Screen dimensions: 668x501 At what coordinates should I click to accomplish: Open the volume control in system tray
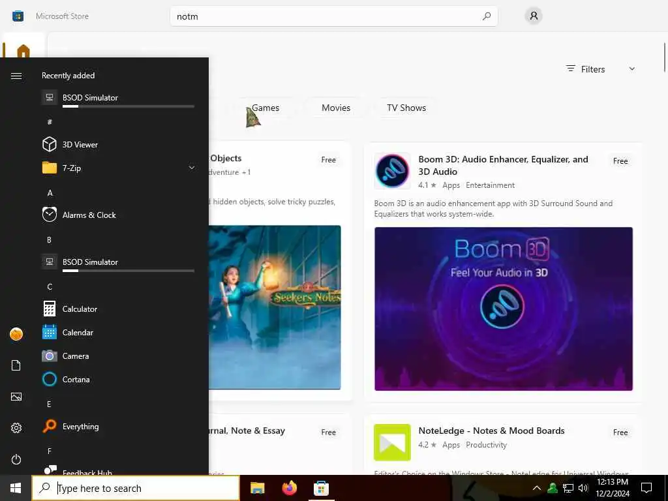(x=583, y=488)
